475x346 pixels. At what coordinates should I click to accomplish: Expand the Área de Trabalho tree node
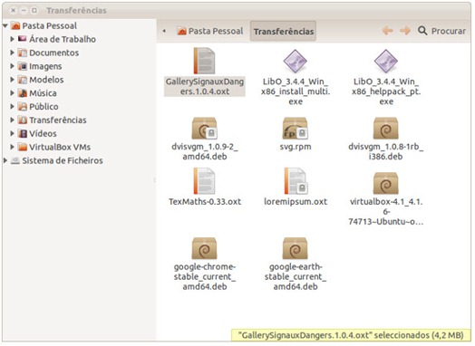tap(12, 39)
